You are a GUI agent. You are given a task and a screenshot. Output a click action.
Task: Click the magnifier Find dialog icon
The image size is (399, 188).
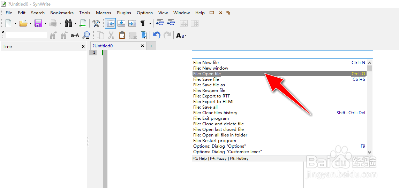[86, 35]
